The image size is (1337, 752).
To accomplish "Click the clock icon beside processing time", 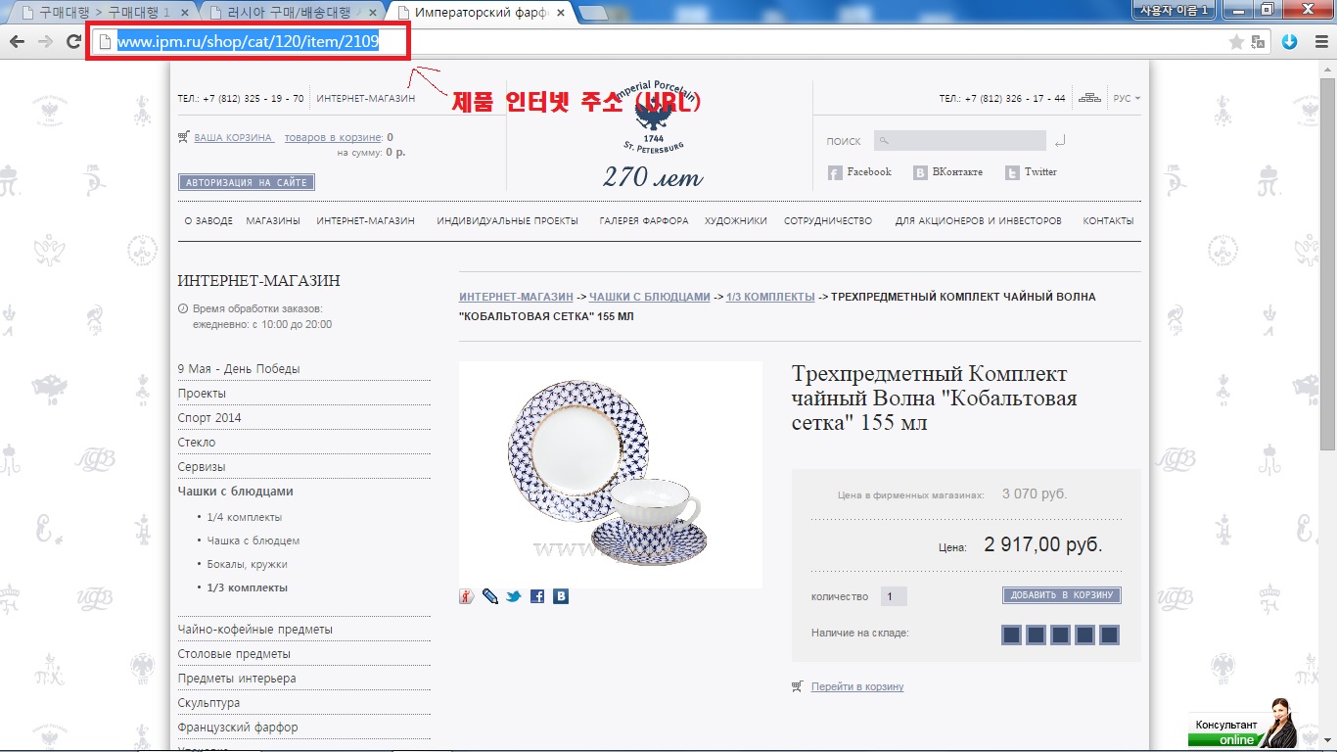I will 183,308.
